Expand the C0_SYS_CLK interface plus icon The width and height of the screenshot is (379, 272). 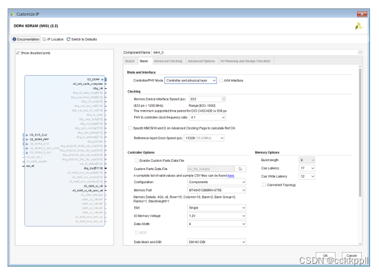(x=27, y=135)
